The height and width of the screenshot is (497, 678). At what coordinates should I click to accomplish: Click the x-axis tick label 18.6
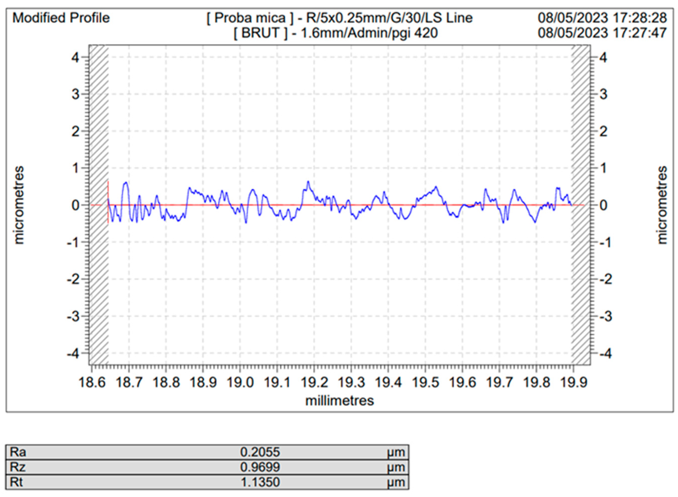point(92,383)
